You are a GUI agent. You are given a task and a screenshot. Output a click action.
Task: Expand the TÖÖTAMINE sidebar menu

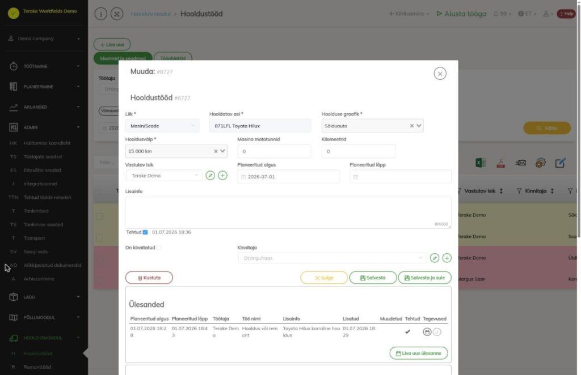(44, 66)
